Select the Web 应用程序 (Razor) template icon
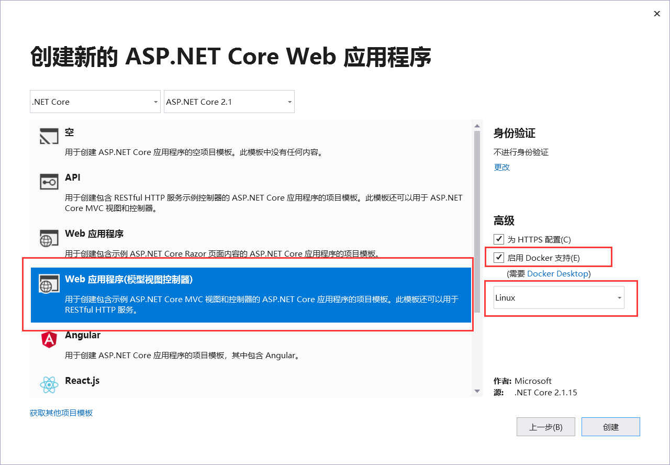Viewport: 670px width, 465px height. coord(49,238)
